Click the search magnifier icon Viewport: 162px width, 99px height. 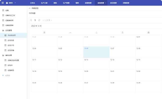click(x=31, y=20)
